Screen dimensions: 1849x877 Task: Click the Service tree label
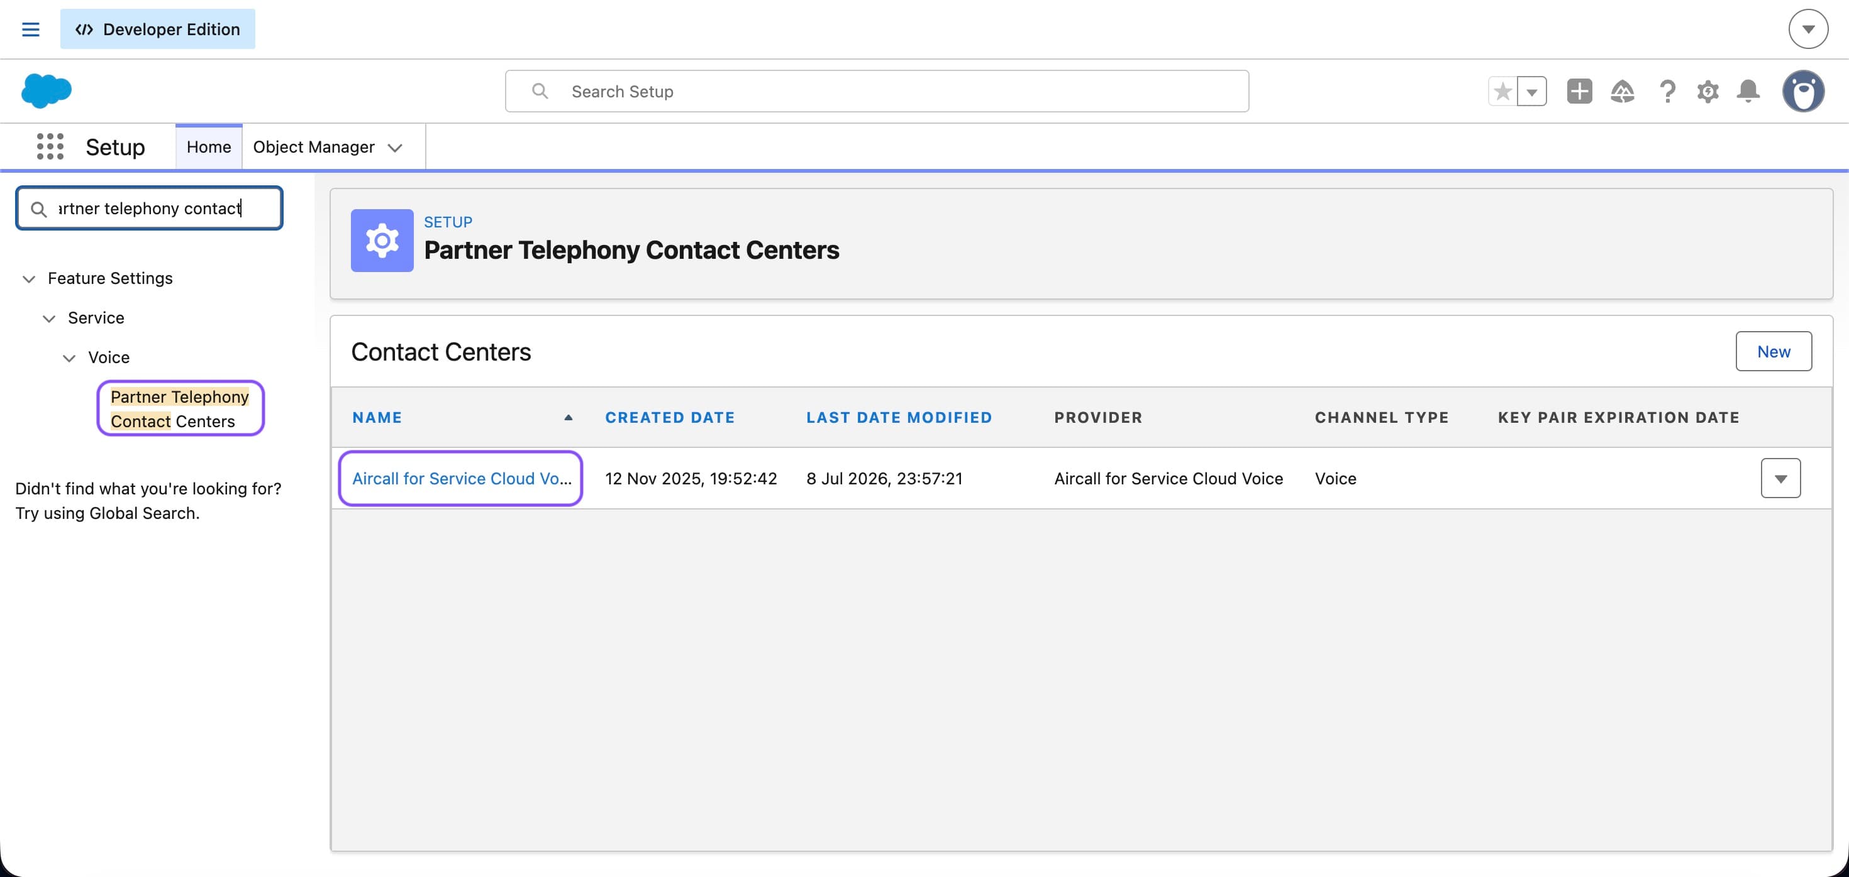96,318
